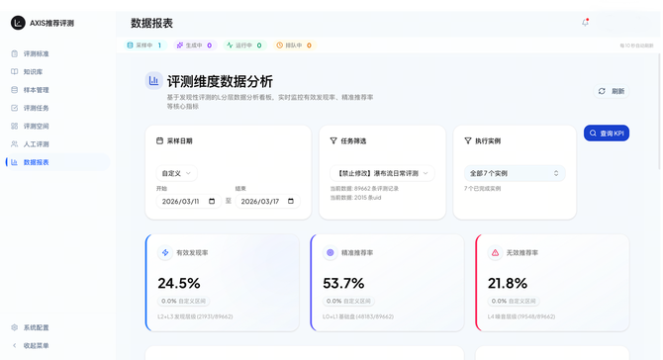Click the magnifier icon in 查询 KPI
This screenshot has width=663, height=360.
click(593, 134)
